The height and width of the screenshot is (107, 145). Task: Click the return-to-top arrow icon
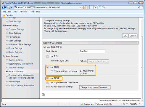(x=43, y=95)
